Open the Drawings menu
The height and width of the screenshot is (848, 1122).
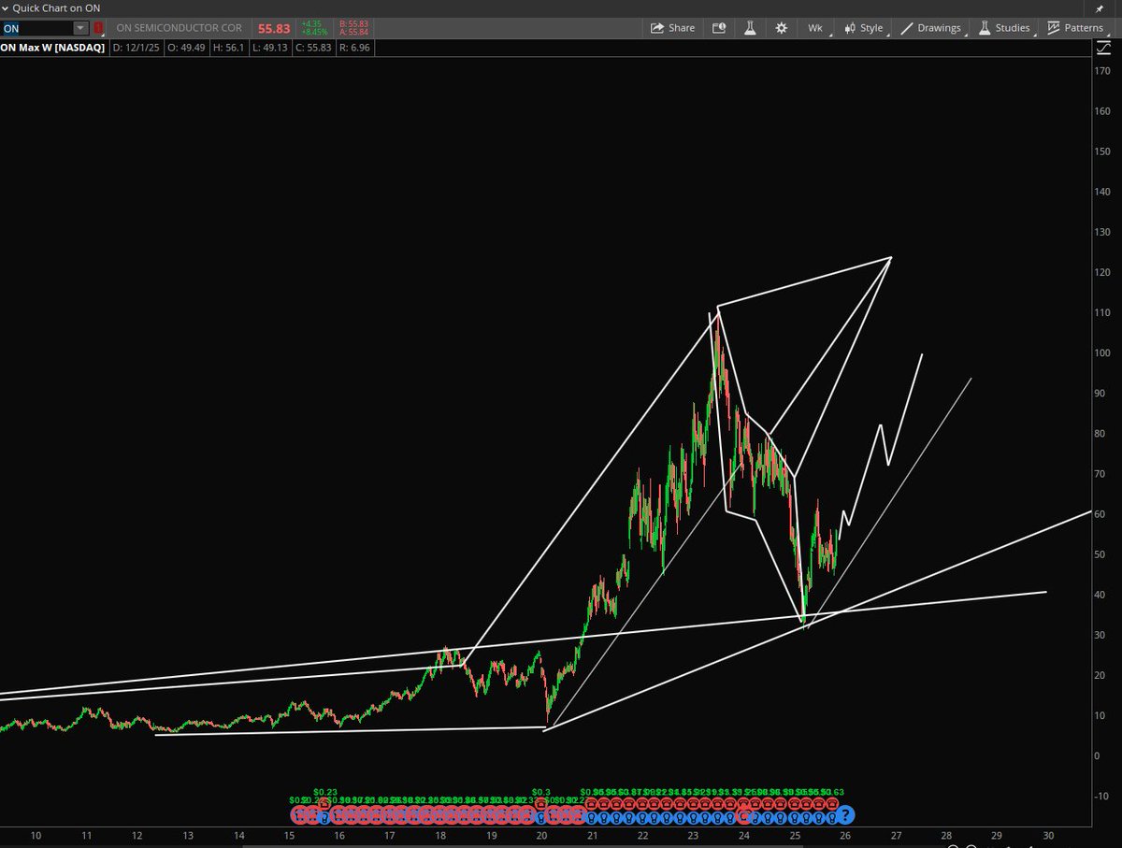click(x=938, y=28)
